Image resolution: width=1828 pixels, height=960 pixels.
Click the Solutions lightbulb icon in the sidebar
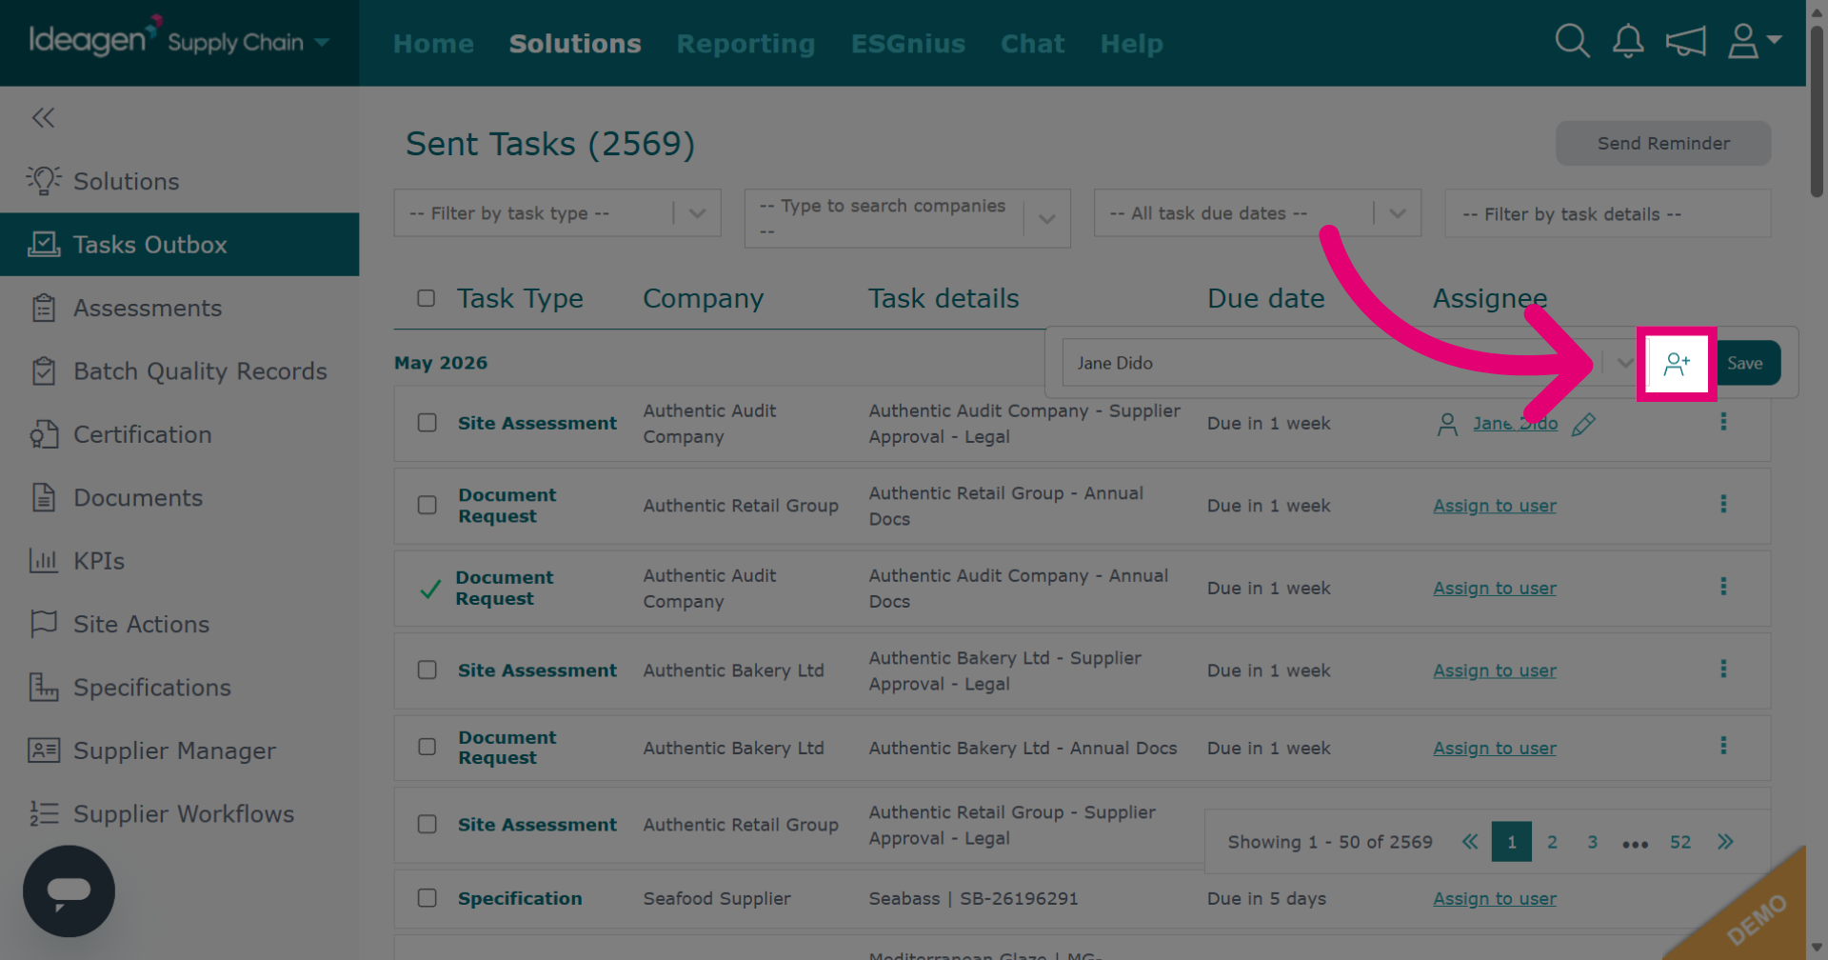pyautogui.click(x=44, y=180)
